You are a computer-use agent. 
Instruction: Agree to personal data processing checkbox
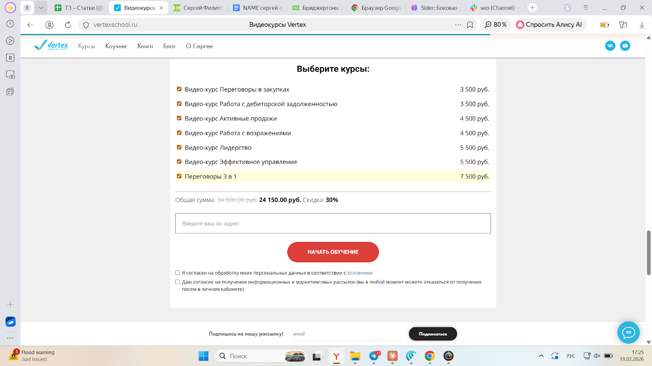click(x=178, y=273)
